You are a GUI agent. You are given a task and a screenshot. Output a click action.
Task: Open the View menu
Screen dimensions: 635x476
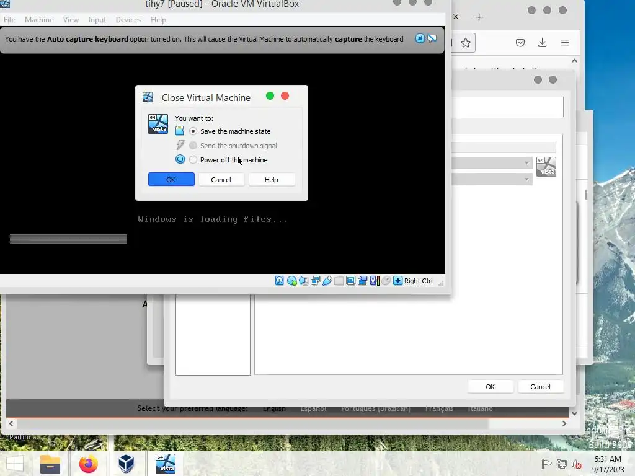(71, 19)
